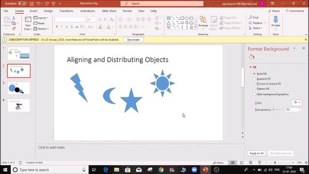The width and height of the screenshot is (309, 174).
Task: Select the text box shape in gallery
Action: tap(169, 18)
